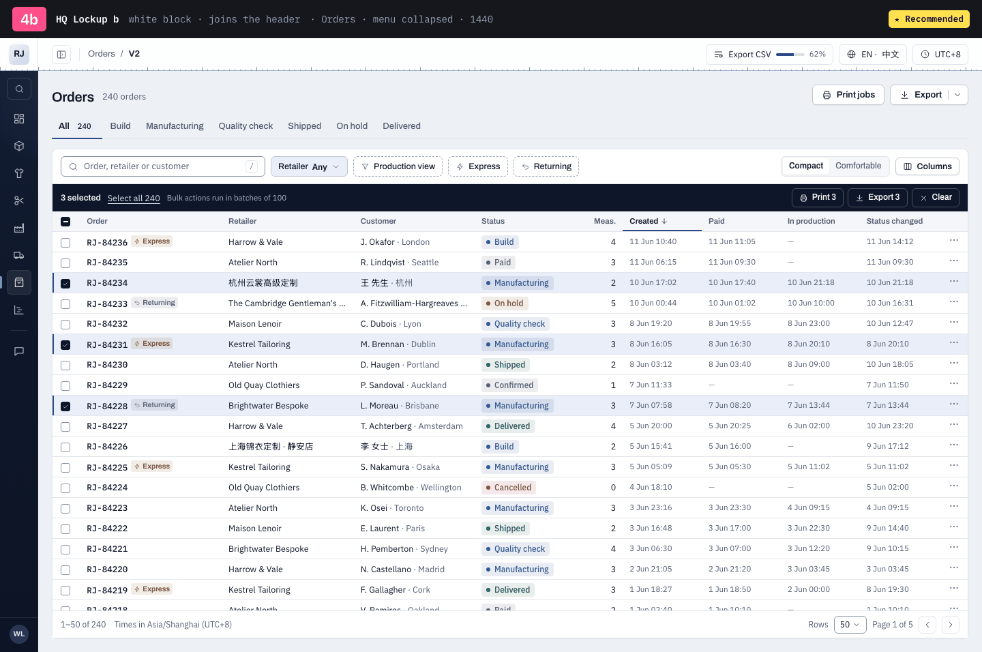
Task: Uncheck the selected order RJ-84231
Action: tap(65, 345)
